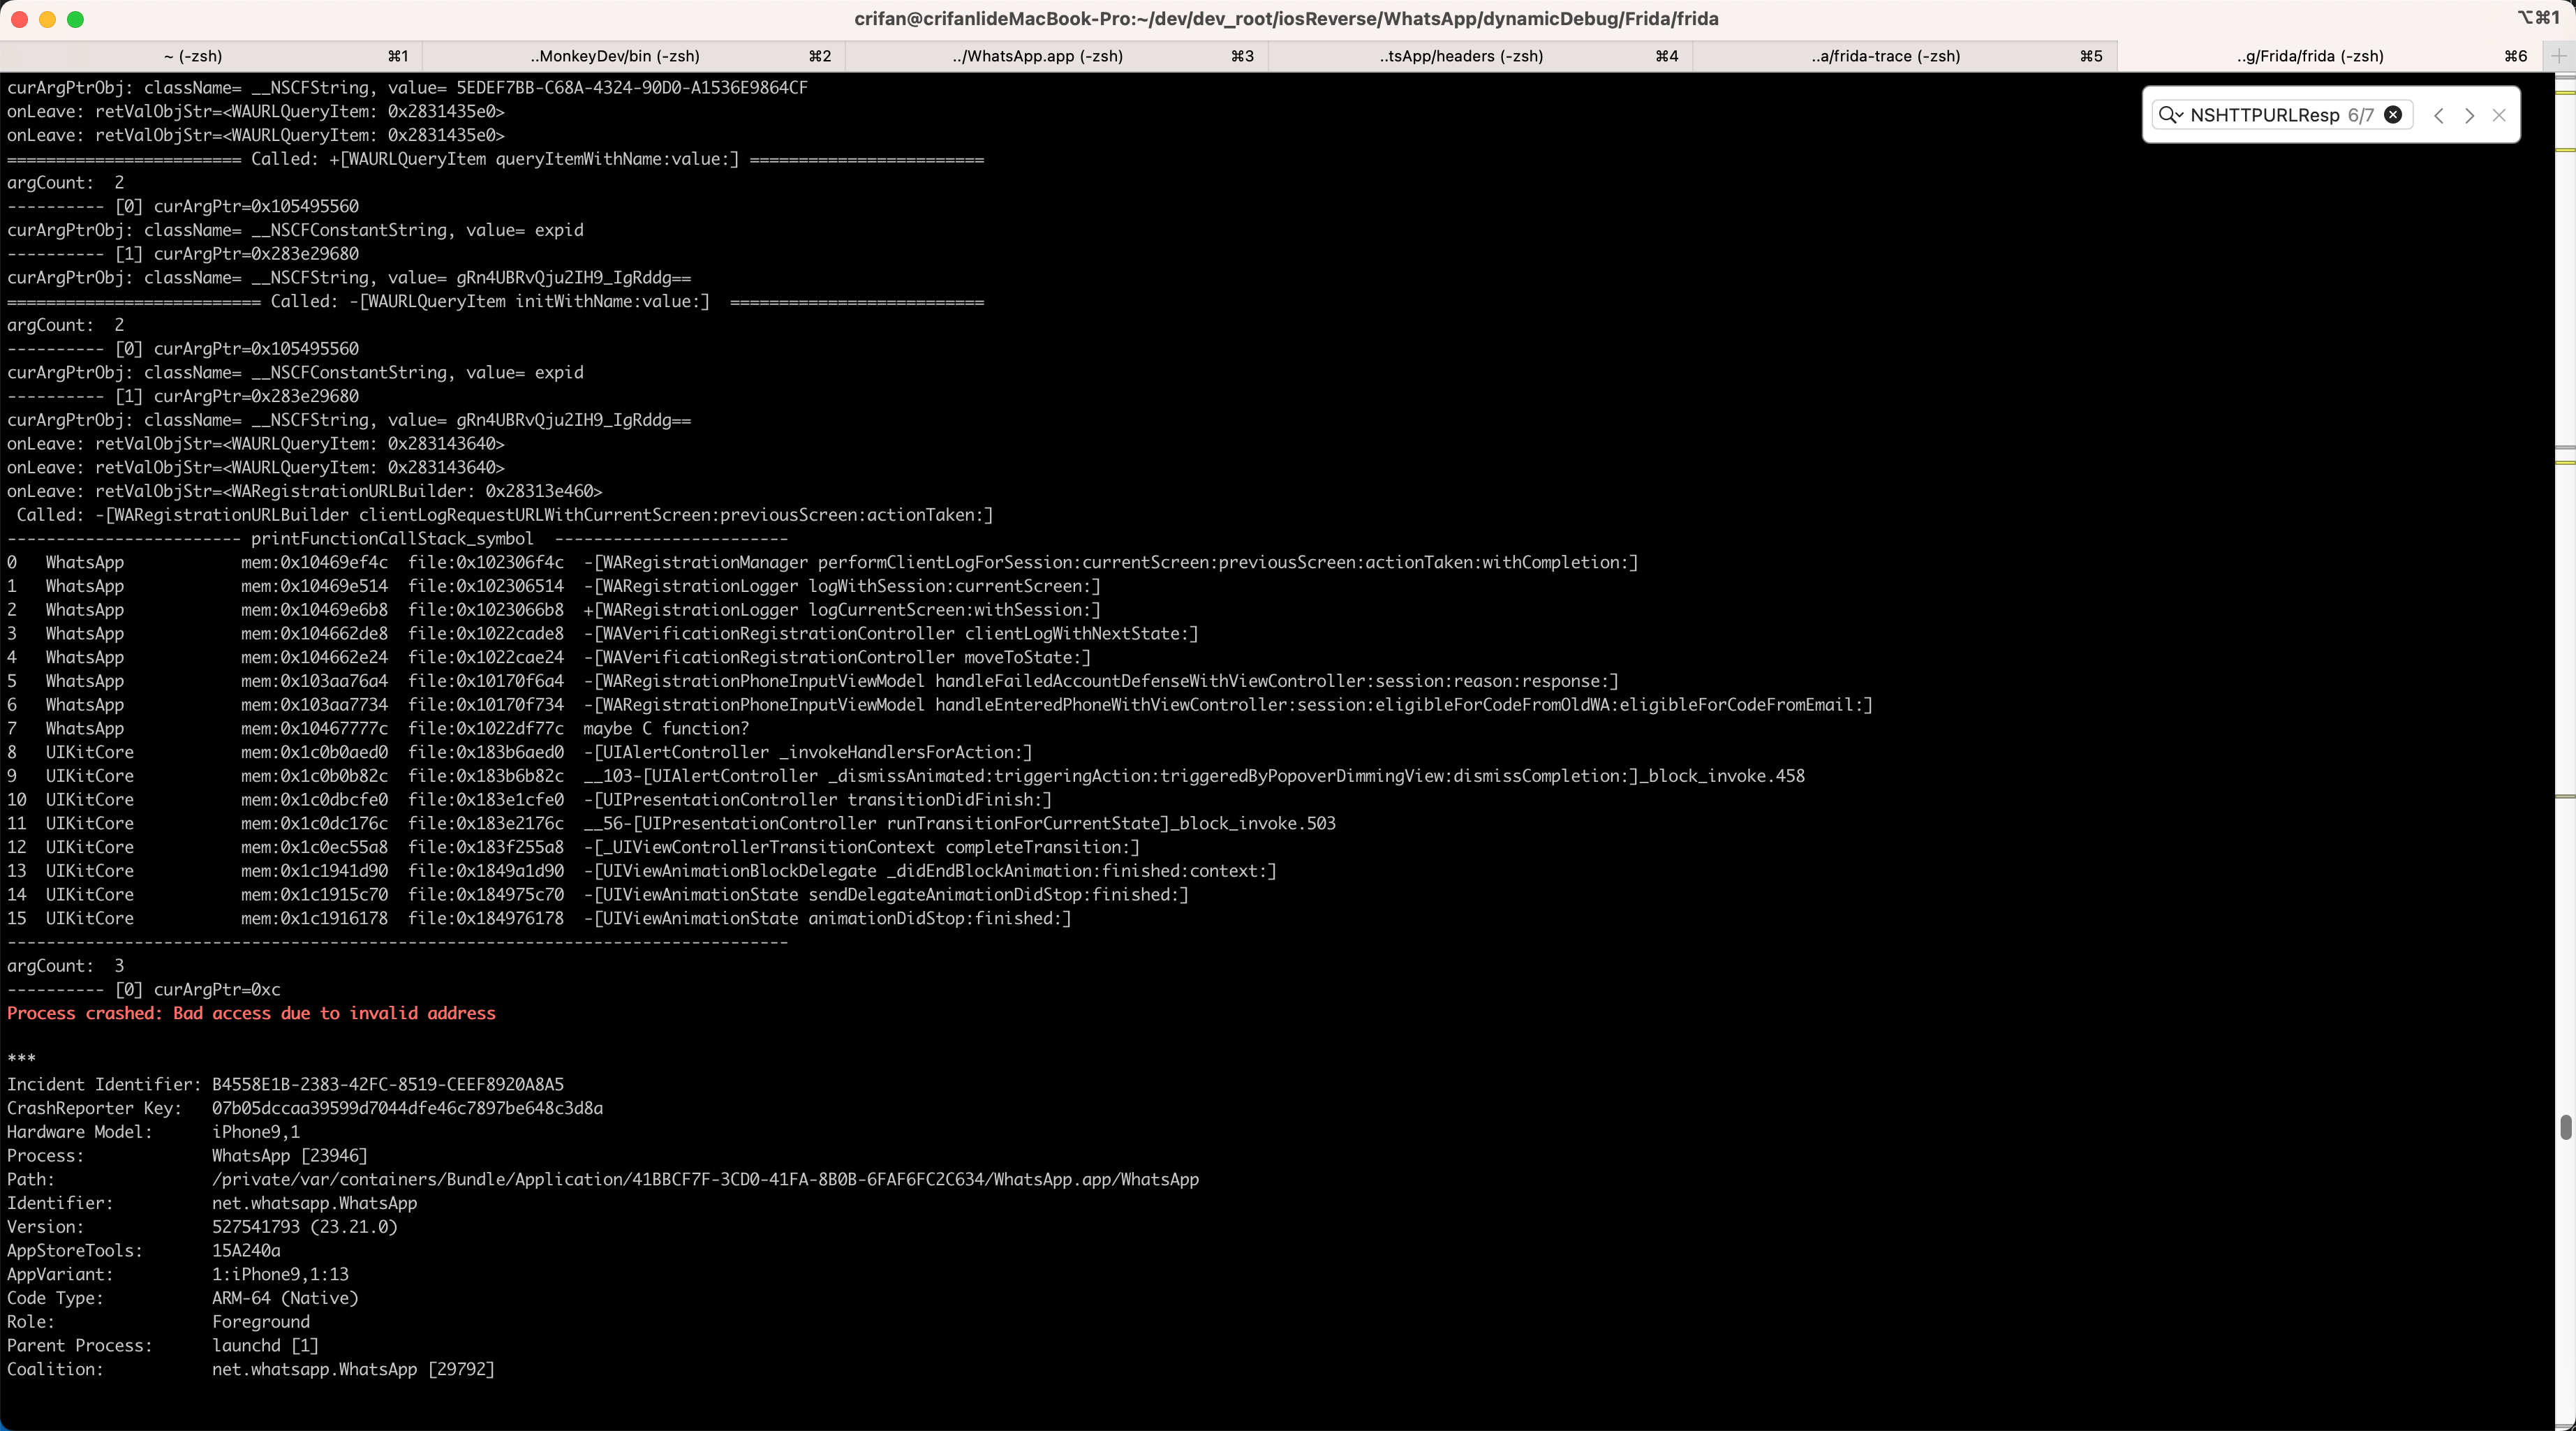Open a new tab with plus button

click(2559, 56)
